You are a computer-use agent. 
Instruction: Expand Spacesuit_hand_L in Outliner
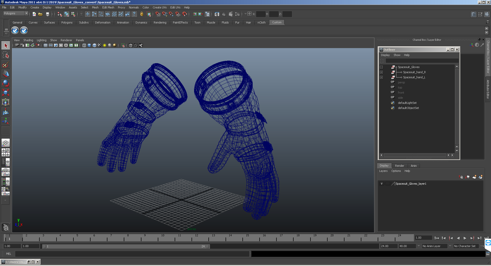click(x=381, y=77)
